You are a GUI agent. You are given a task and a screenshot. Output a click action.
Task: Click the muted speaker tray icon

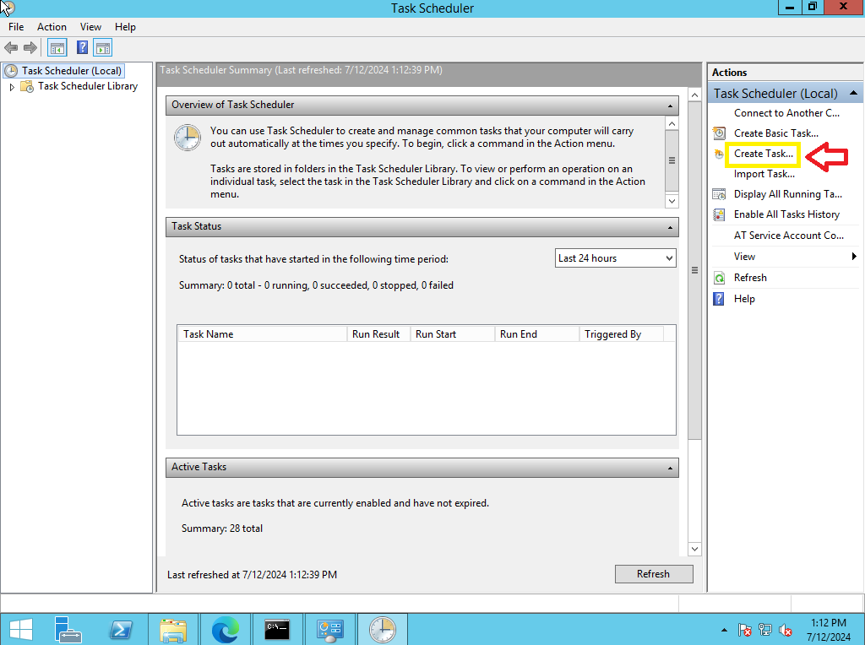[786, 630]
